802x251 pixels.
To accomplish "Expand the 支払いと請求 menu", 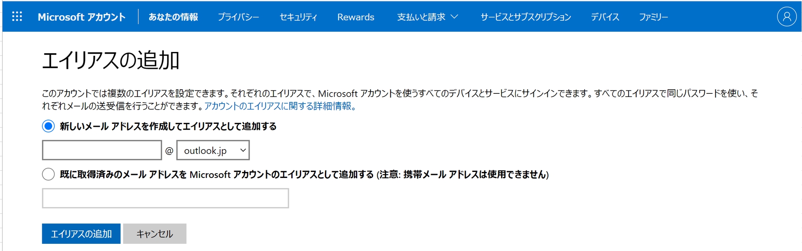I will 427,17.
